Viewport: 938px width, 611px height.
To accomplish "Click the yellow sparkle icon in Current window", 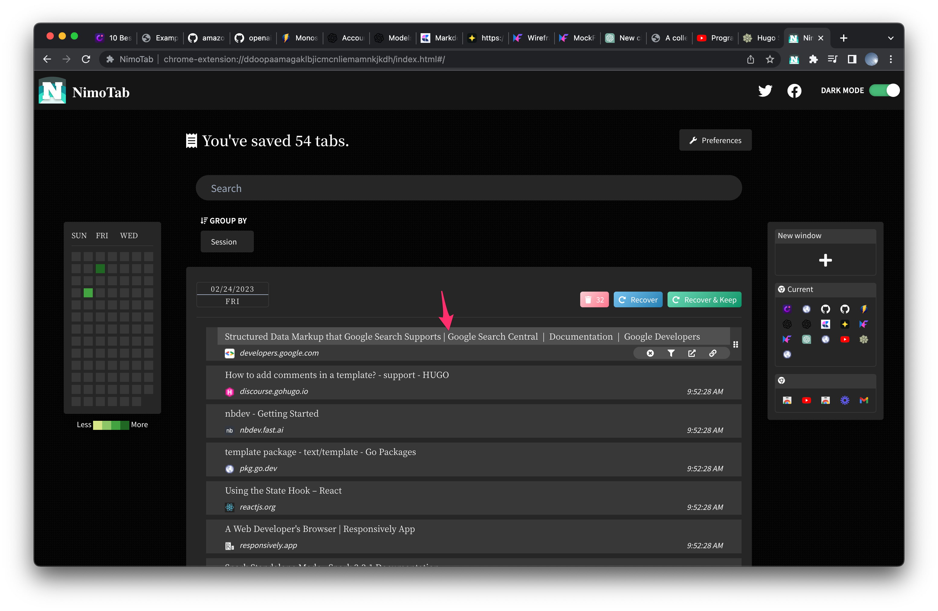I will tap(845, 325).
